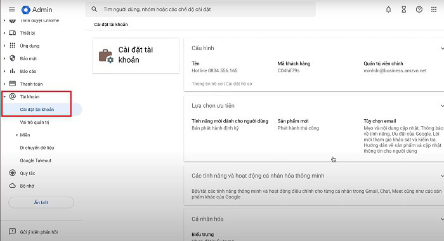Click the Biểu trưng label

pyautogui.click(x=203, y=235)
